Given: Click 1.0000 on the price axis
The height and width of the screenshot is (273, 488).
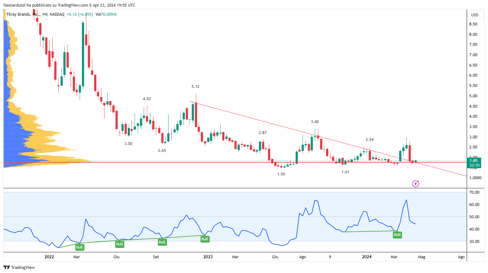Looking at the screenshot, I should coord(475,178).
